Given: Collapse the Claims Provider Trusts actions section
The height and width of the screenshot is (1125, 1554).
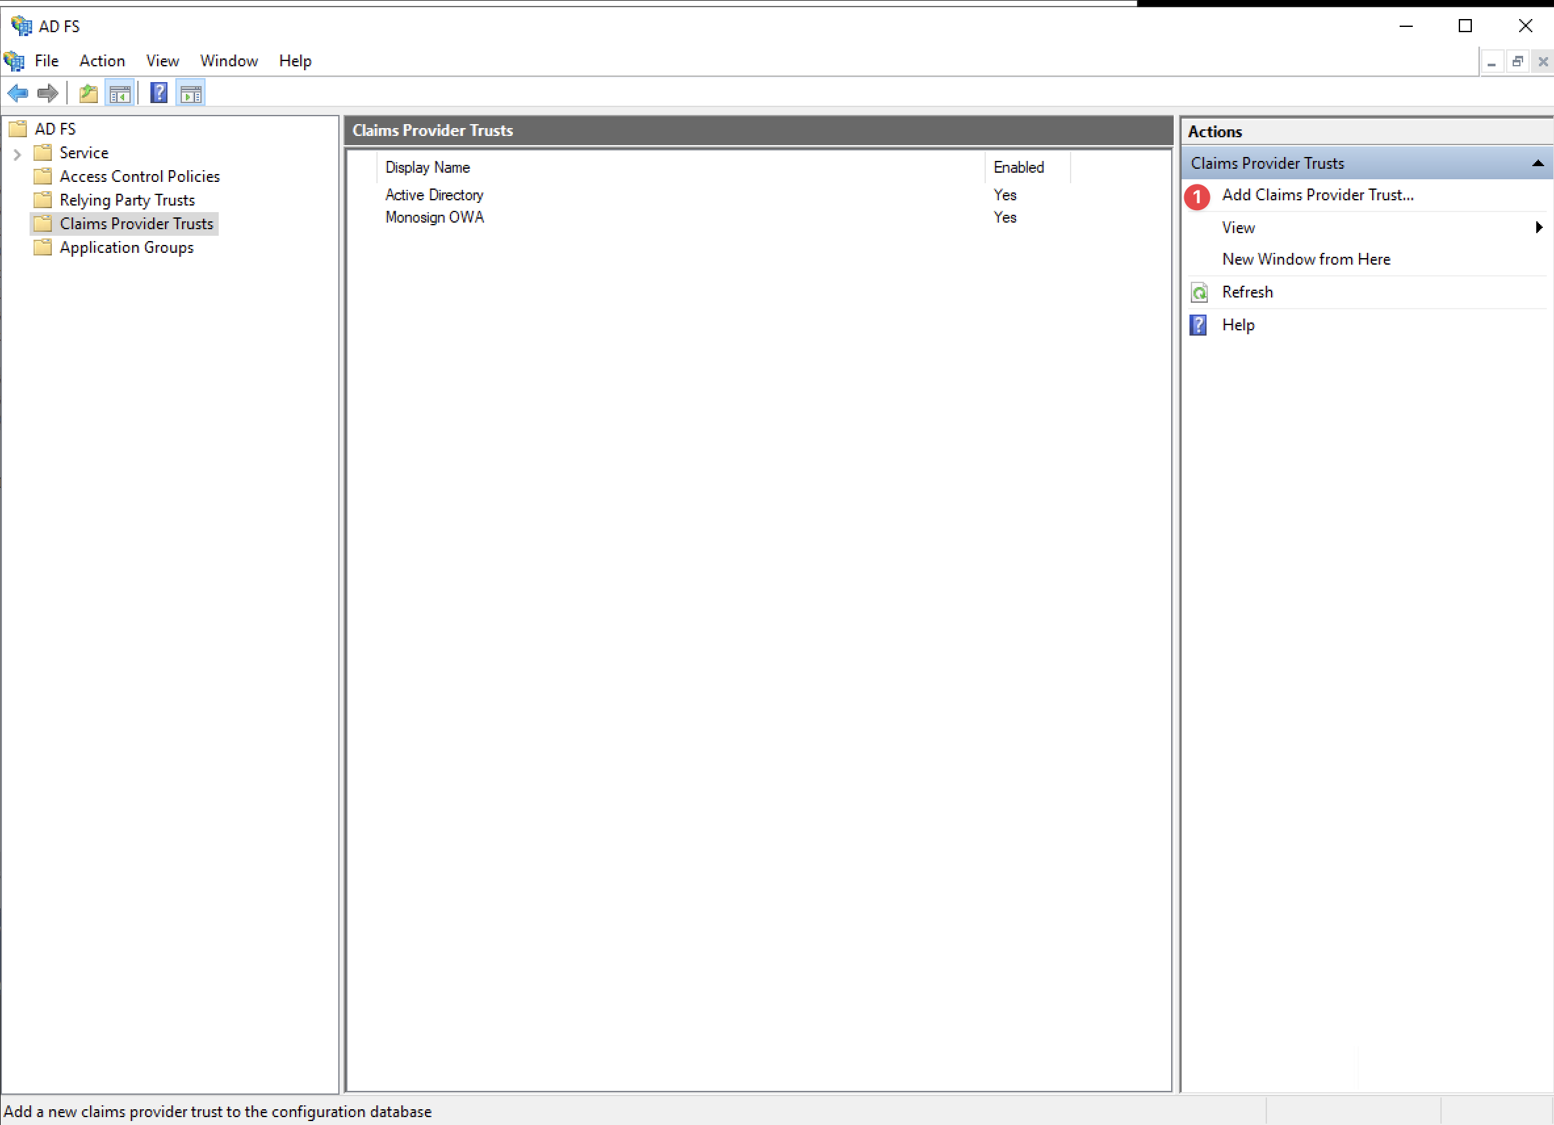Looking at the screenshot, I should pyautogui.click(x=1537, y=164).
